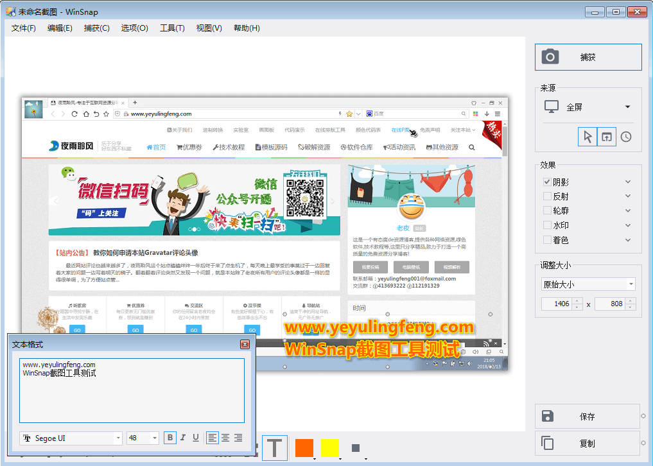Center-align text in text format dialog
653x466 pixels.
click(225, 438)
